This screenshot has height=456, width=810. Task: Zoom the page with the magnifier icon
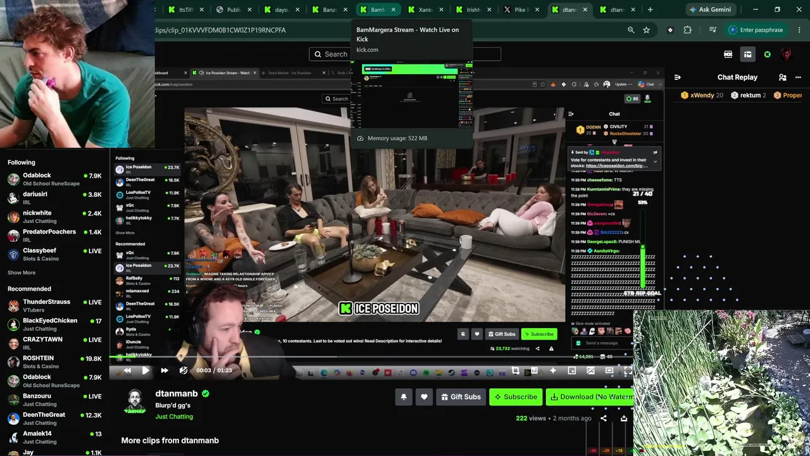click(x=631, y=30)
